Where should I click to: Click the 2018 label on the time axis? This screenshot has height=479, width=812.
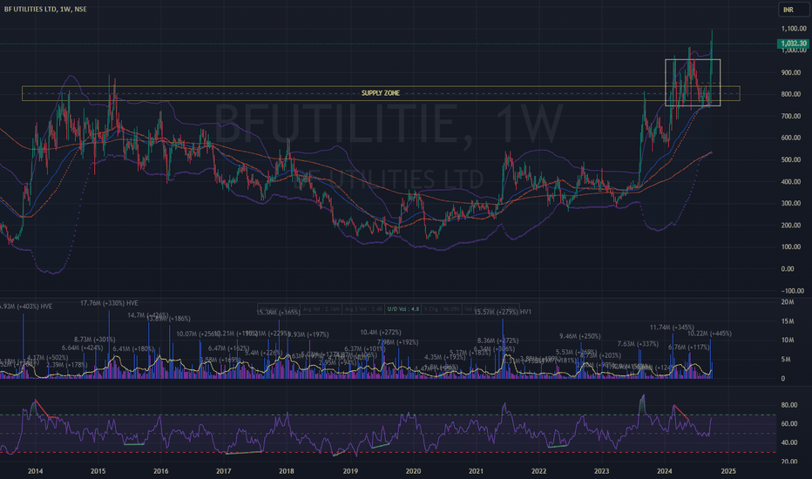pyautogui.click(x=287, y=471)
